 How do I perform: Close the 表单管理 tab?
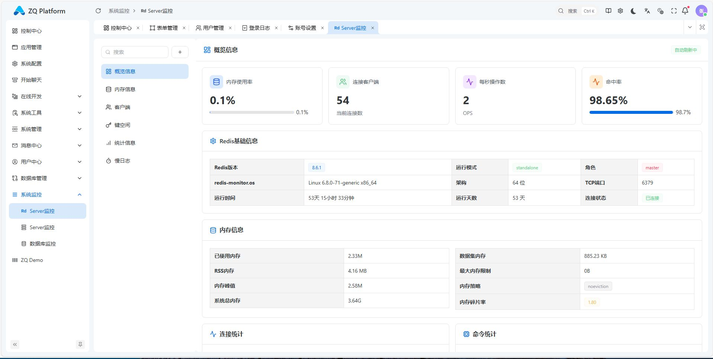(184, 28)
